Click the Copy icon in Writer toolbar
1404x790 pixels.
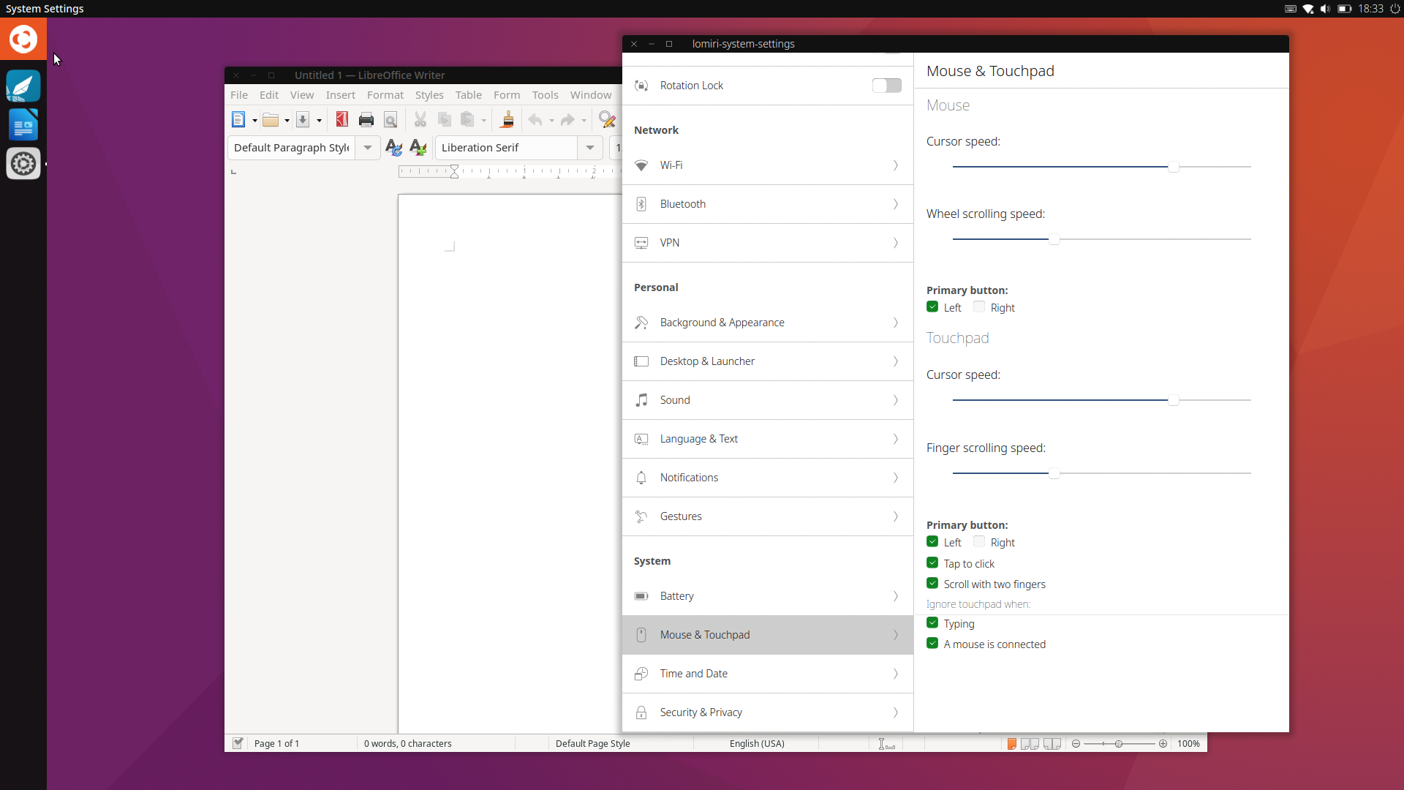[x=445, y=120]
